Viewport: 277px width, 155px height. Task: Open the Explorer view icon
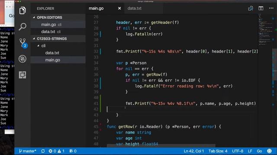pyautogui.click(x=23, y=10)
